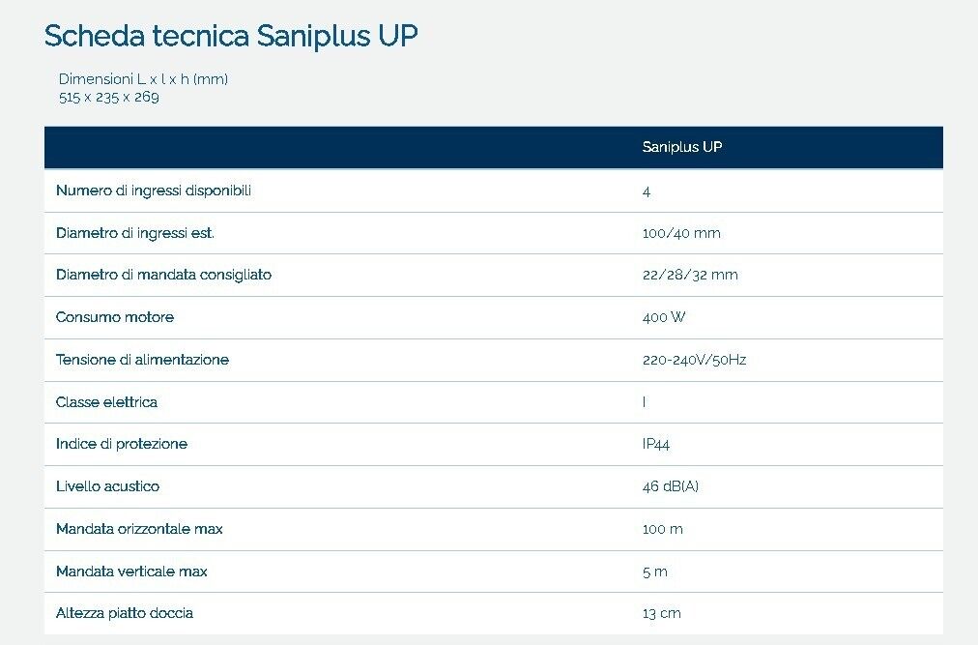Select the 'Diametro di mandata consigliato' label
This screenshot has height=645, width=978.
(163, 275)
